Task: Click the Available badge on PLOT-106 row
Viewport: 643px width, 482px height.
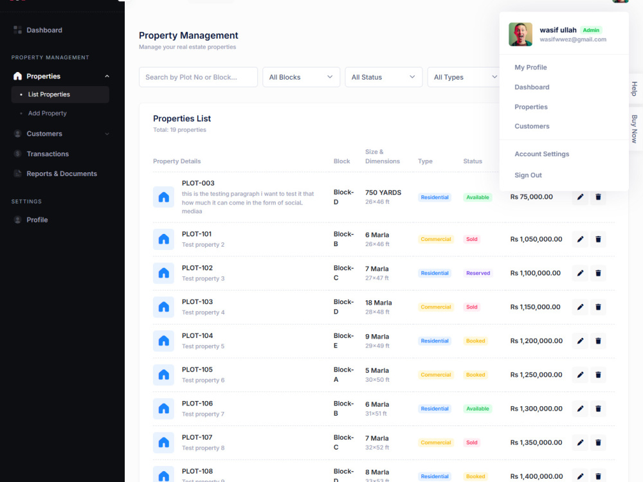Action: (x=477, y=409)
